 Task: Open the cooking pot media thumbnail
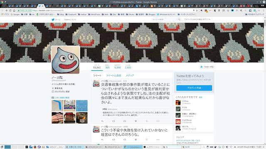point(82,118)
